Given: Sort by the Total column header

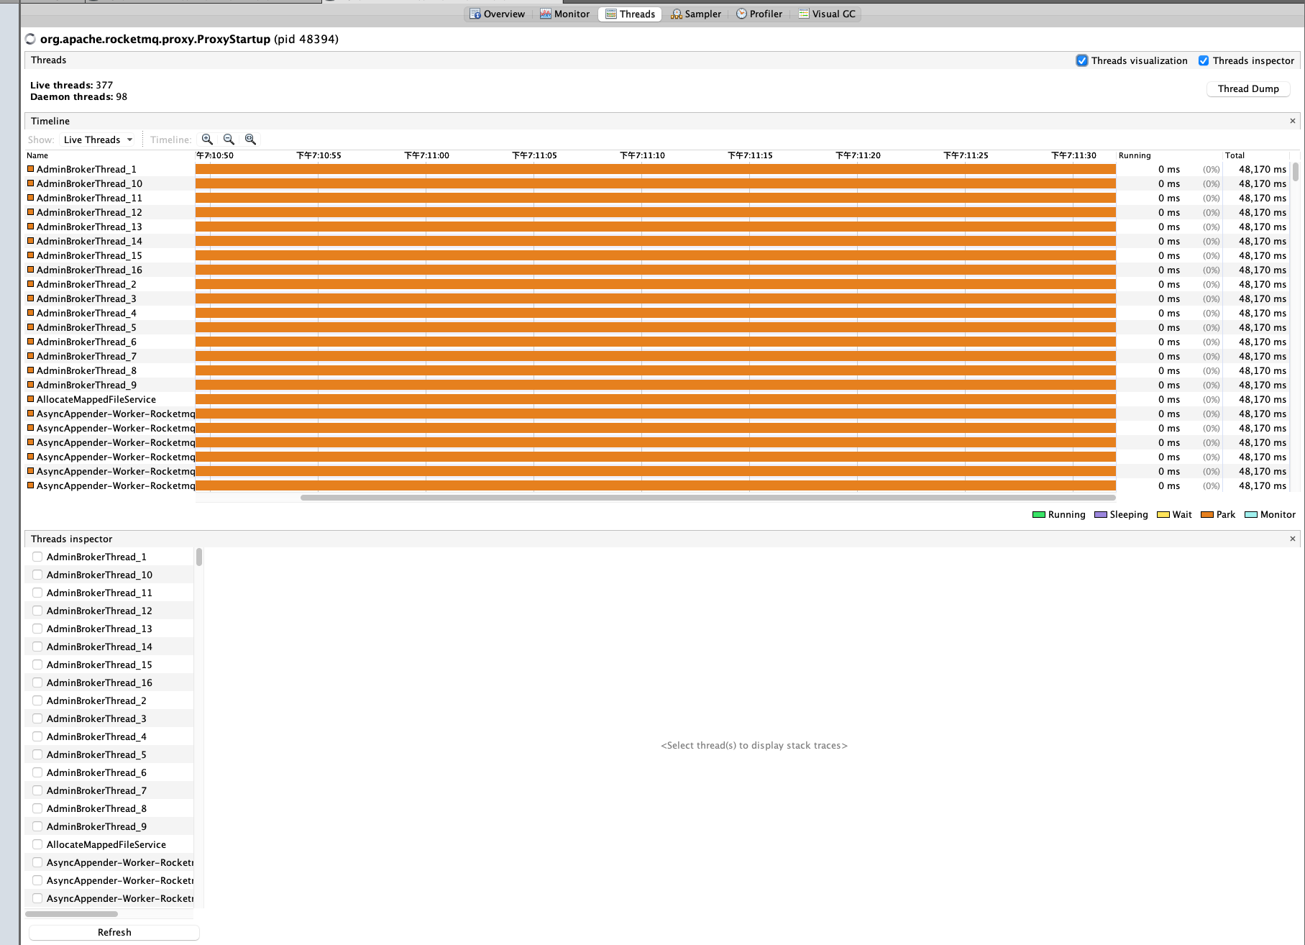Looking at the screenshot, I should pyautogui.click(x=1235, y=155).
